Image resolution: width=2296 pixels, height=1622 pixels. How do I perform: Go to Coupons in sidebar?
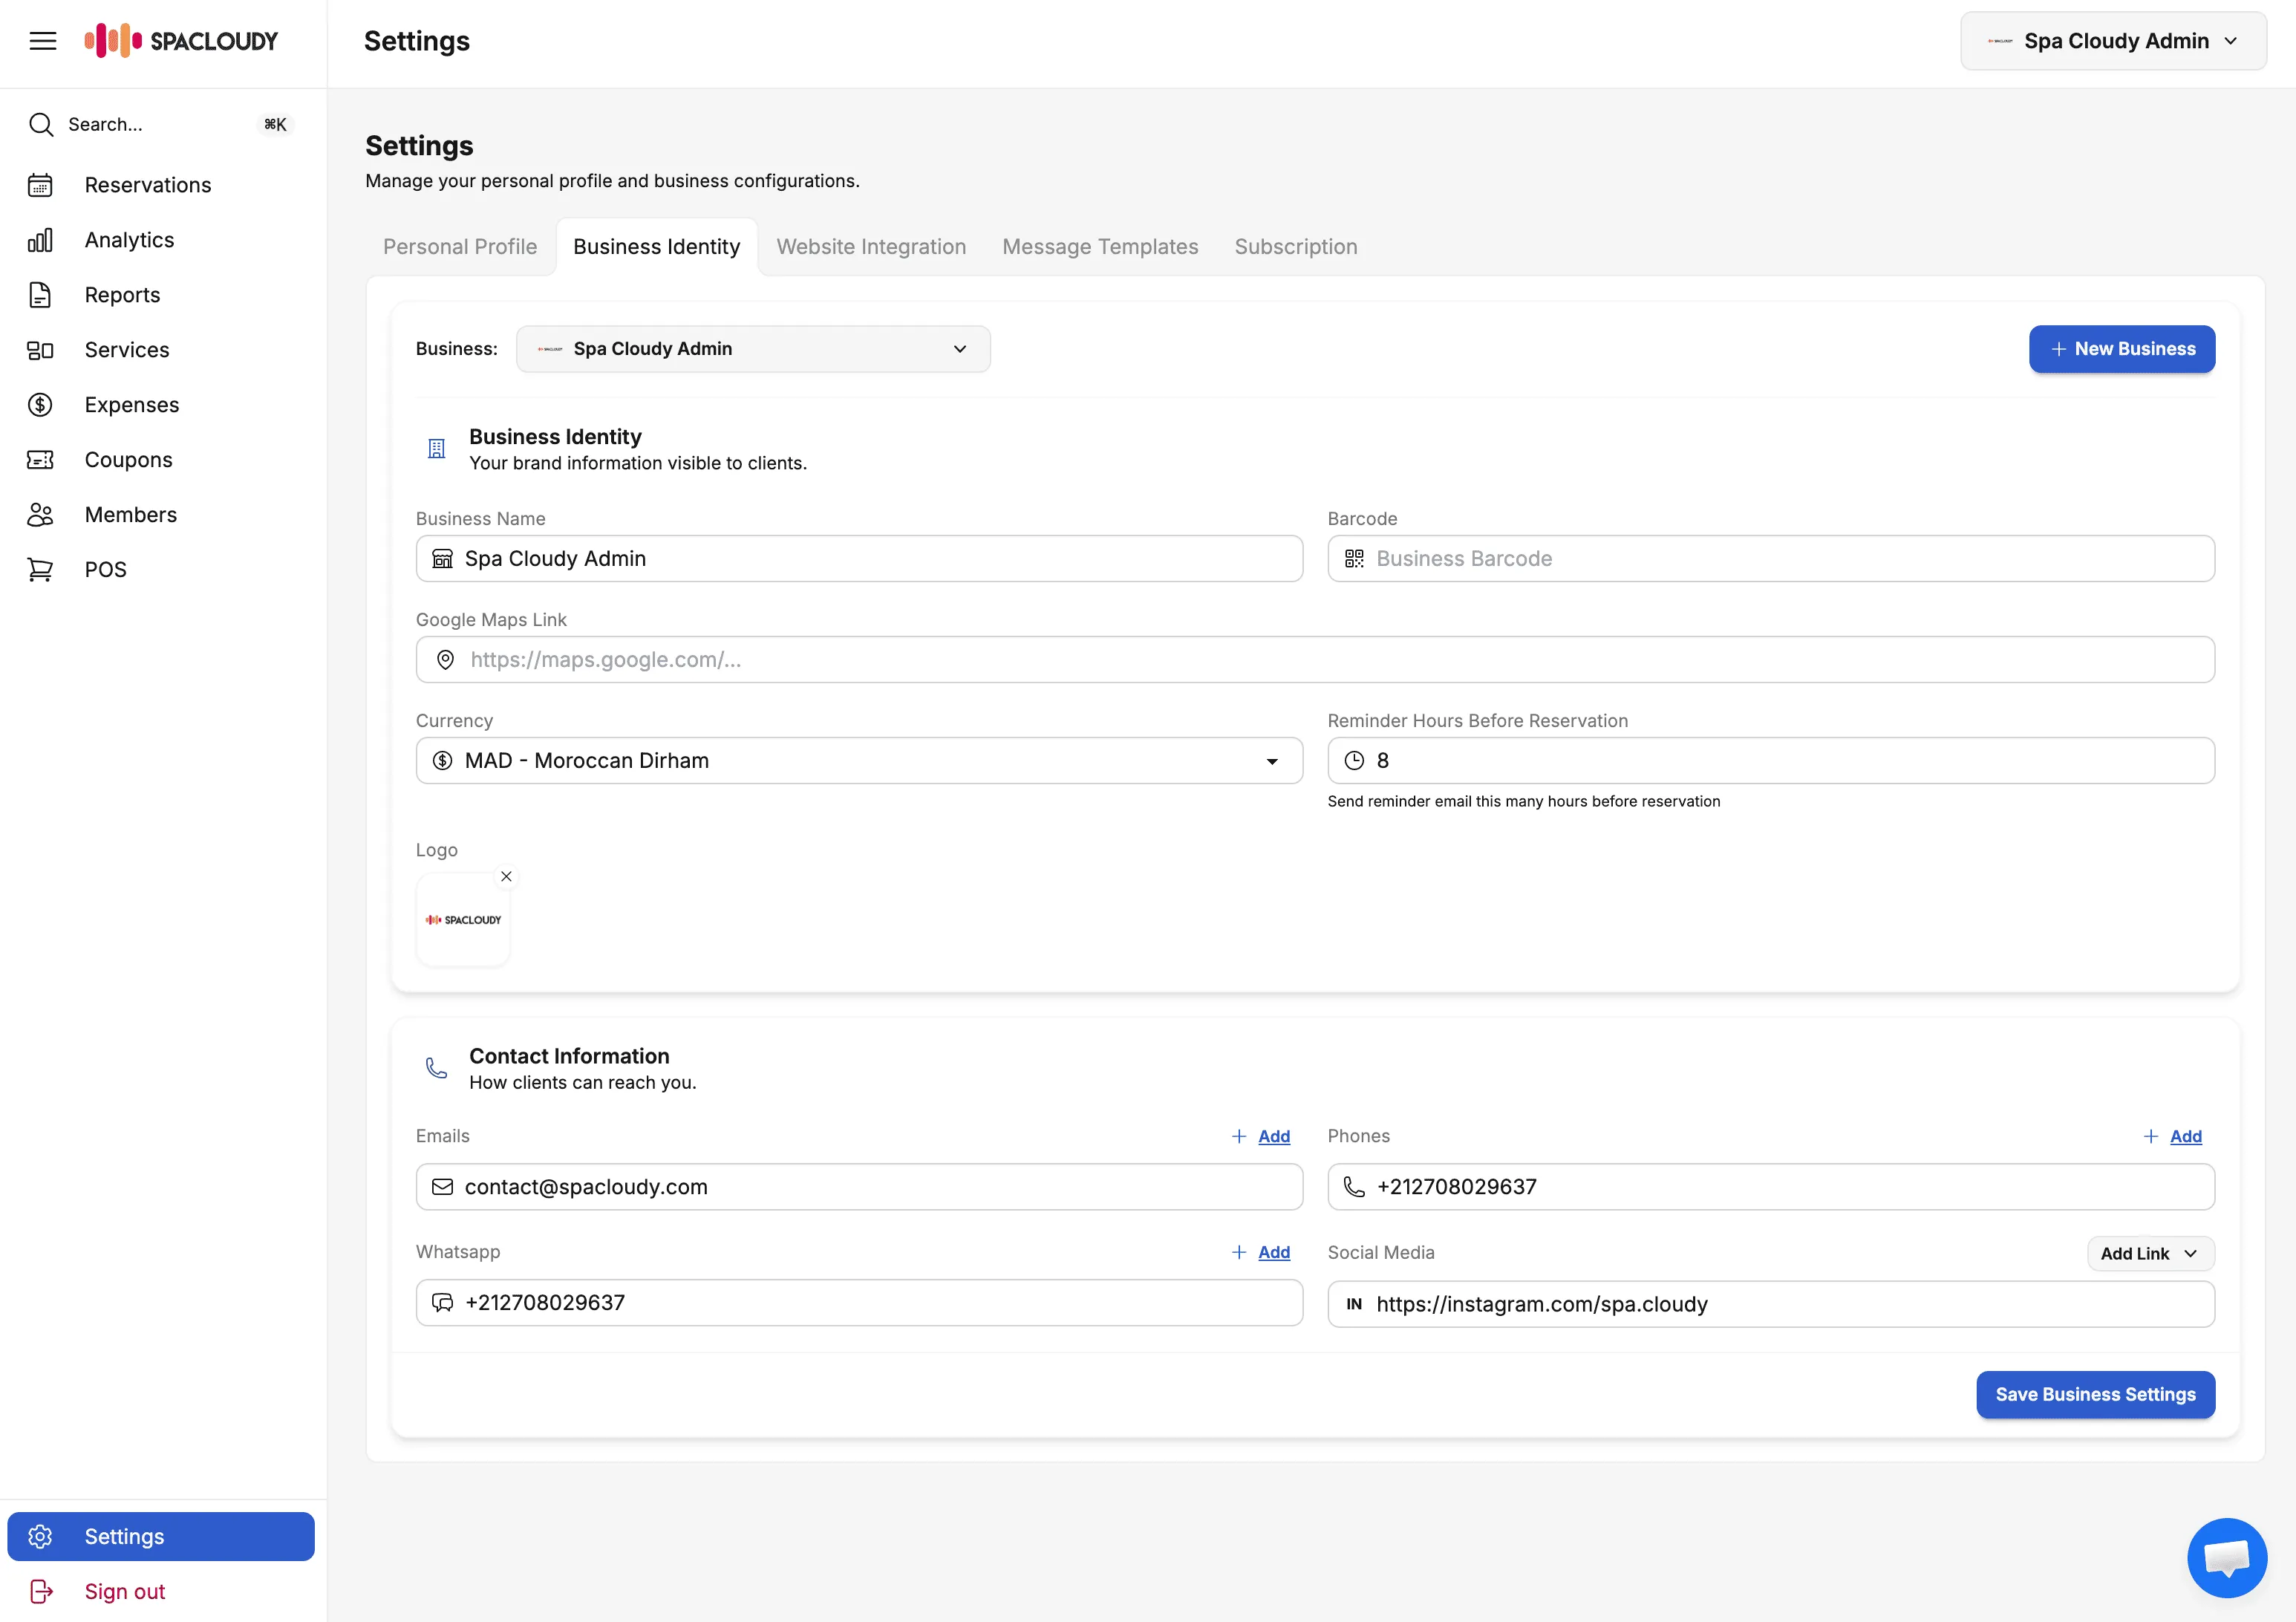pyautogui.click(x=128, y=460)
